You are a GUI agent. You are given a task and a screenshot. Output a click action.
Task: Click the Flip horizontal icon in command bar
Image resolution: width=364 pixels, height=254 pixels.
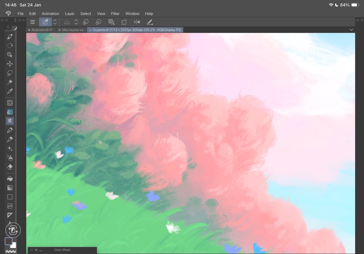point(137,22)
